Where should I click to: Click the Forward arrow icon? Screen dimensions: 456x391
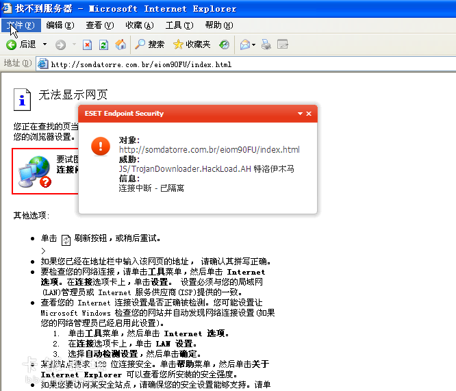click(60, 45)
